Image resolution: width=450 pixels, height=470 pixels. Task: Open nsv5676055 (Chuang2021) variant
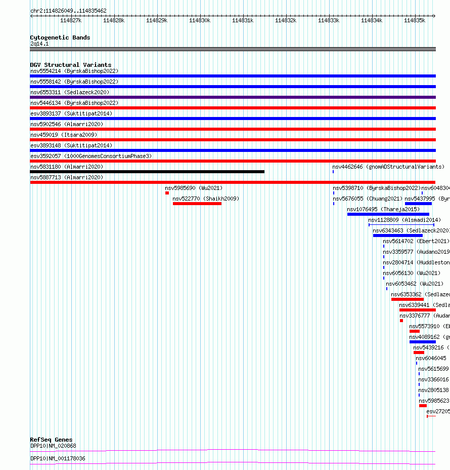(x=368, y=199)
